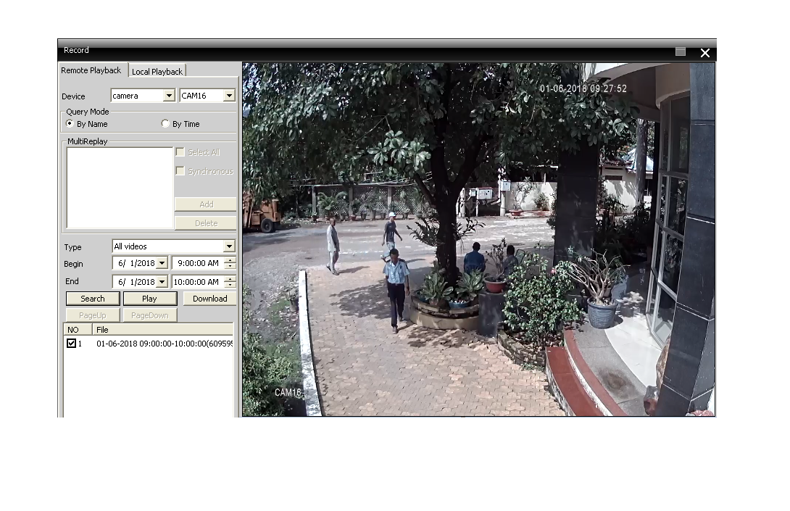The image size is (790, 511).
Task: Open the camera device dropdown
Action: 169,96
